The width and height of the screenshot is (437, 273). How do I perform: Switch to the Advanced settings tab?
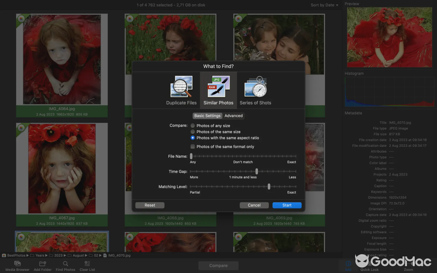pyautogui.click(x=234, y=116)
